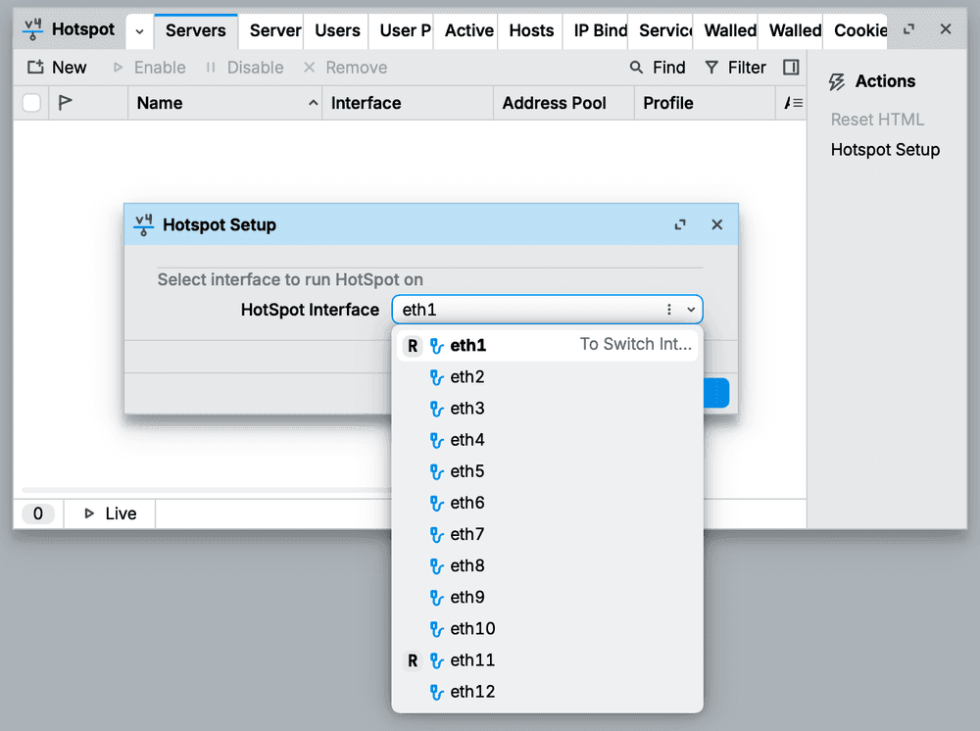Viewport: 980px width, 731px height.
Task: Click the ethernet icon next to eth2
Action: 436,377
